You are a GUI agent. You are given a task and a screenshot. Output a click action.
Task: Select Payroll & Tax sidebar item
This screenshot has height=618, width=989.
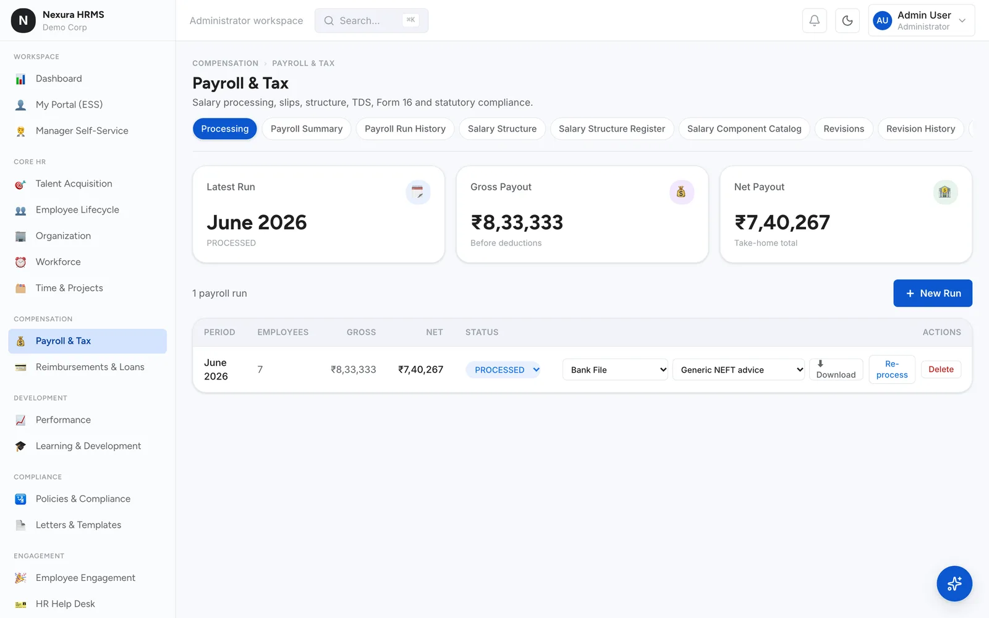pos(87,341)
